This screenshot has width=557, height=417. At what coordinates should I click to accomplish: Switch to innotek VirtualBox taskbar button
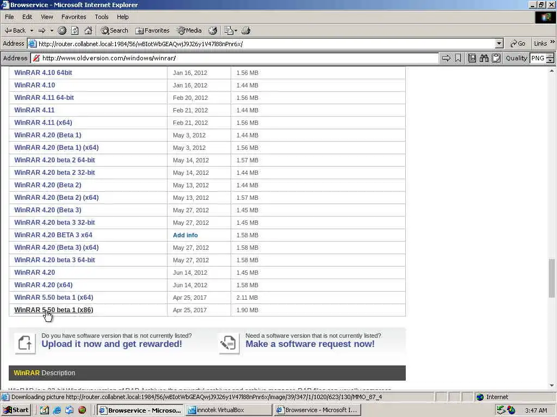(229, 410)
